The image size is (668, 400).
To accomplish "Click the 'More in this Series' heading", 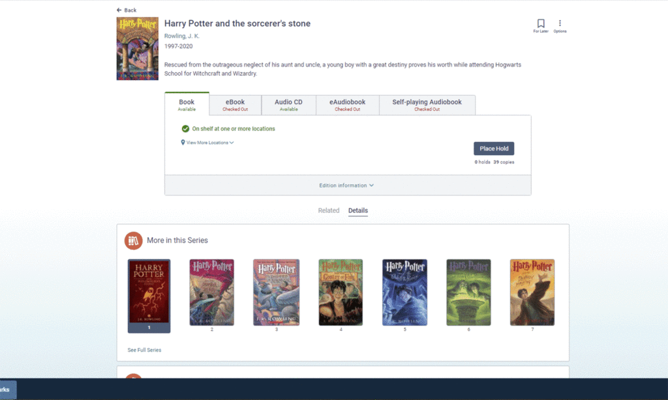I will 177,240.
